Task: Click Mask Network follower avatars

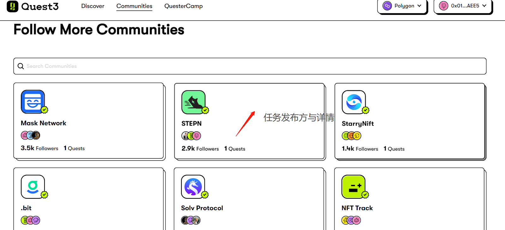Action: [31, 135]
